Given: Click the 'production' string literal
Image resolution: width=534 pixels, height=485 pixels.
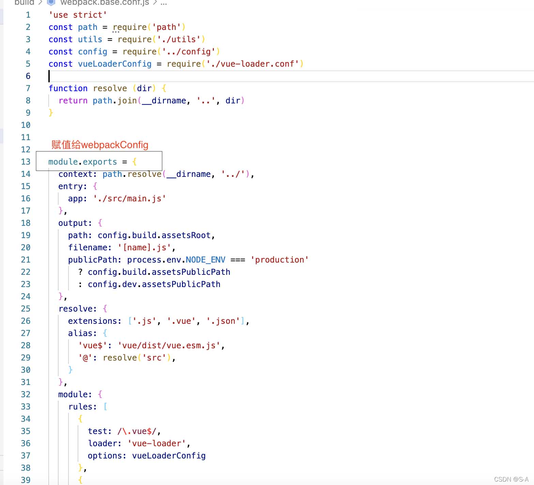Looking at the screenshot, I should pos(279,260).
